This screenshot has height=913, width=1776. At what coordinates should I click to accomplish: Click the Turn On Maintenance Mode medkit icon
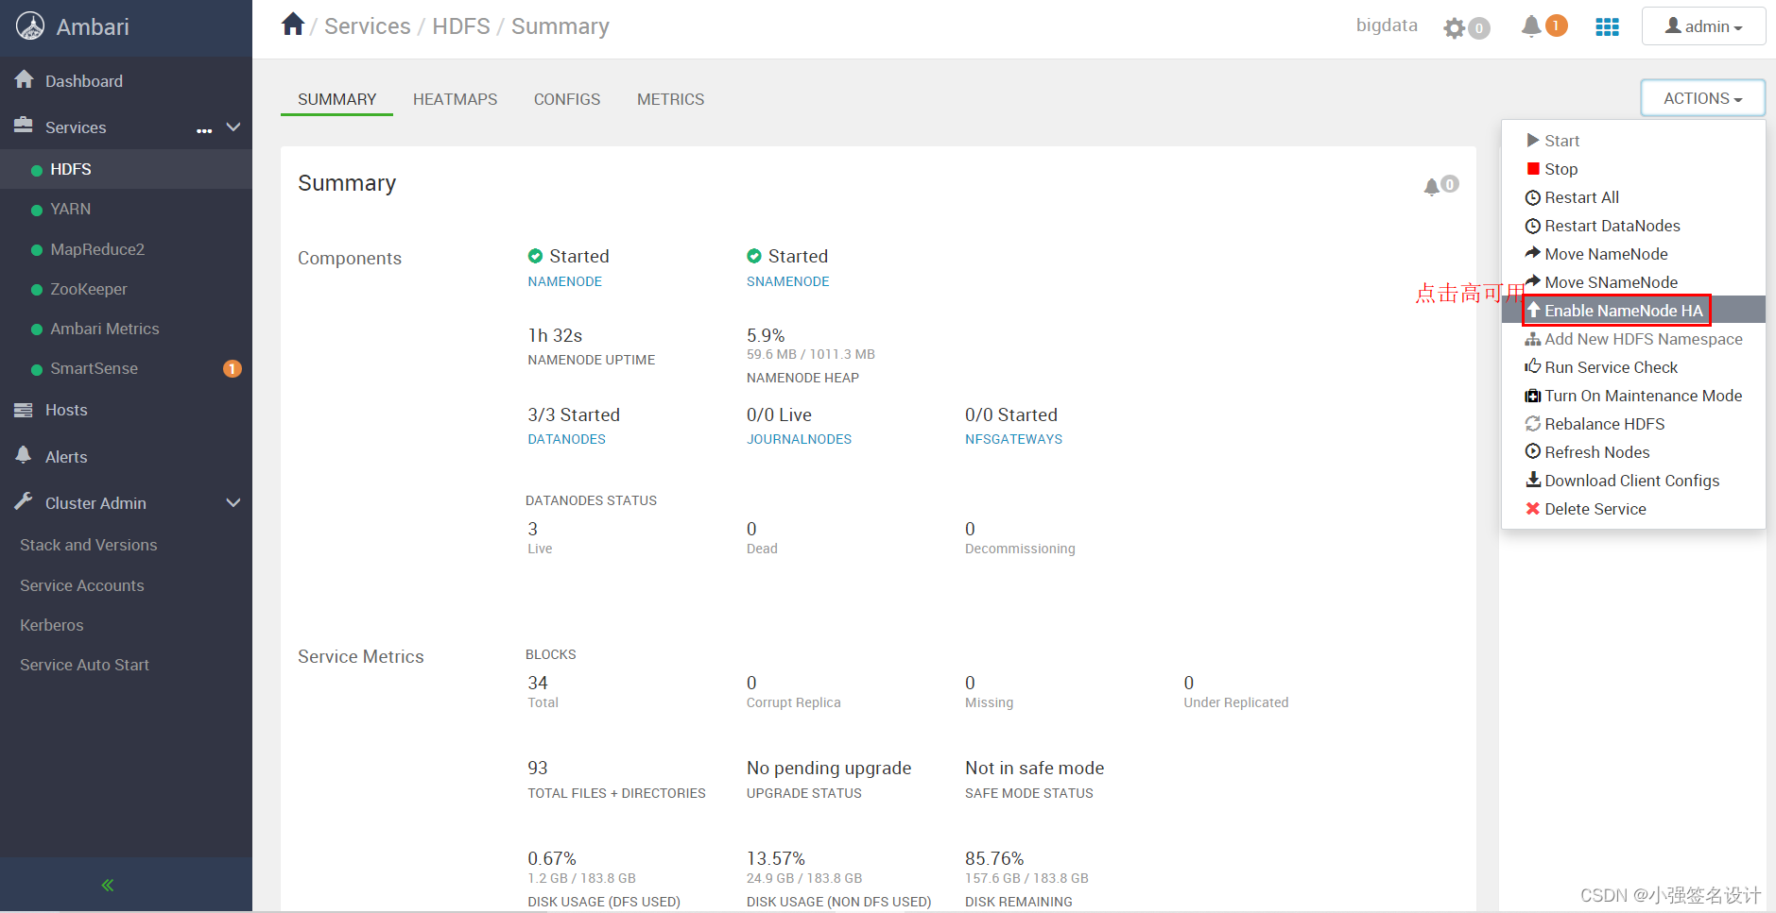pos(1533,396)
